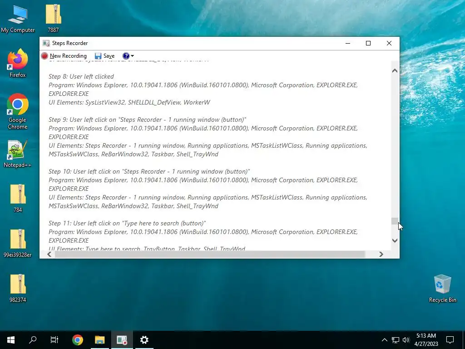Image resolution: width=465 pixels, height=349 pixels.
Task: Click the network tray icon
Action: 396,340
